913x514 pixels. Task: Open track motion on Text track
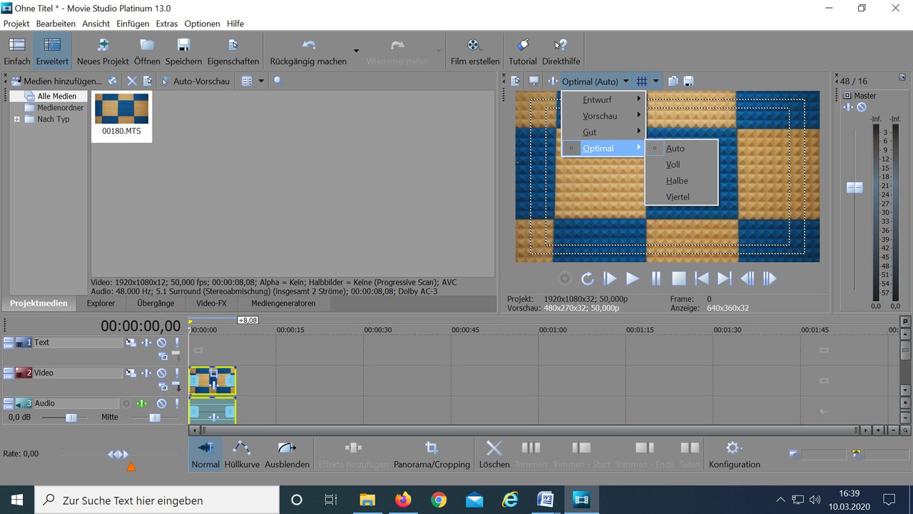(x=131, y=343)
